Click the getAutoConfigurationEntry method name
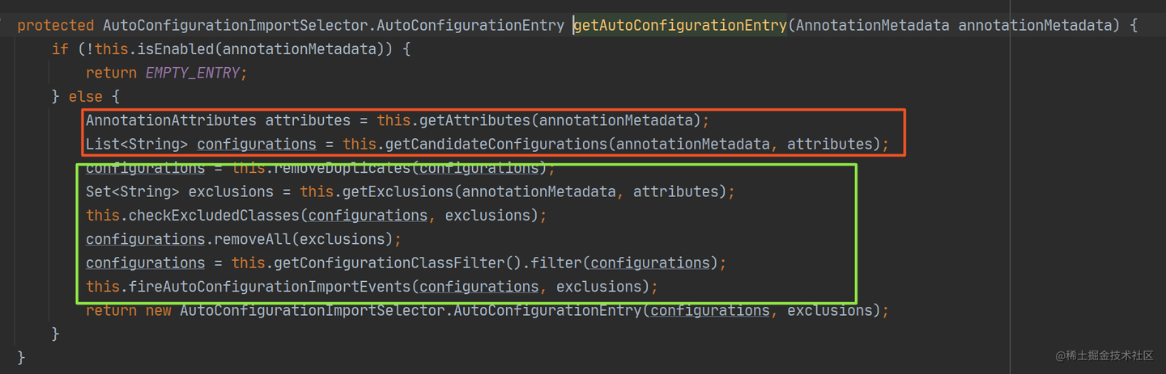Image resolution: width=1166 pixels, height=374 pixels. [680, 25]
